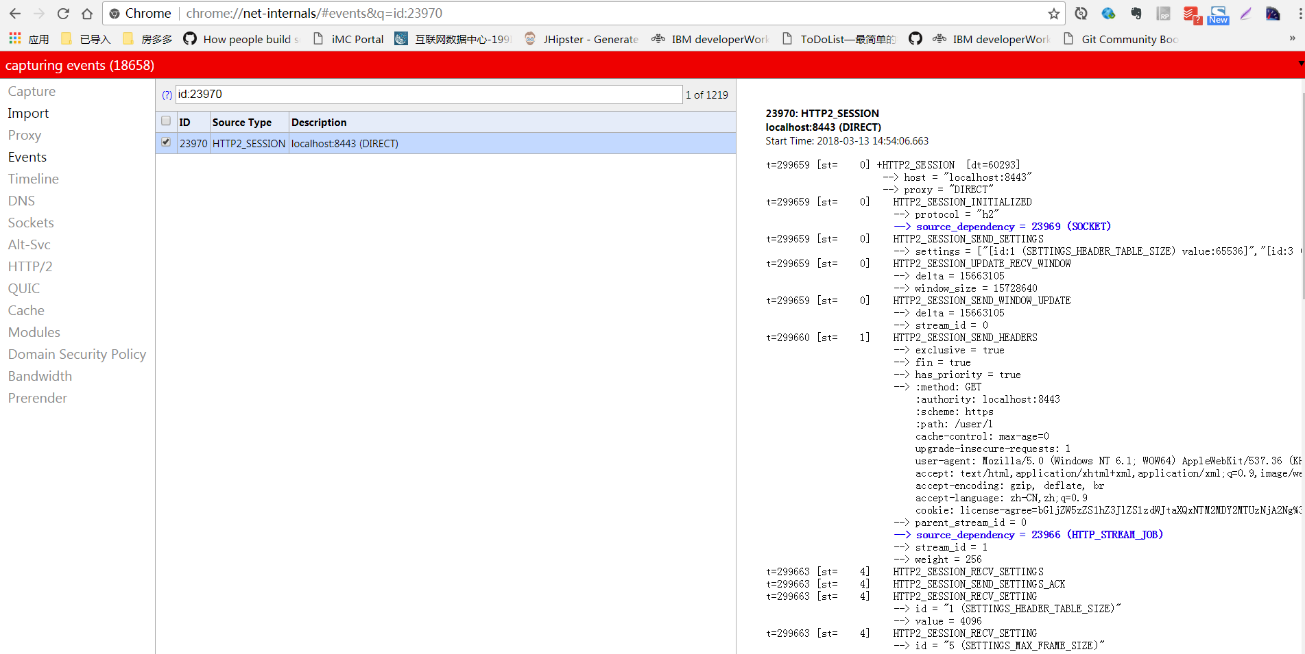Switch to the Events tab

tap(27, 157)
